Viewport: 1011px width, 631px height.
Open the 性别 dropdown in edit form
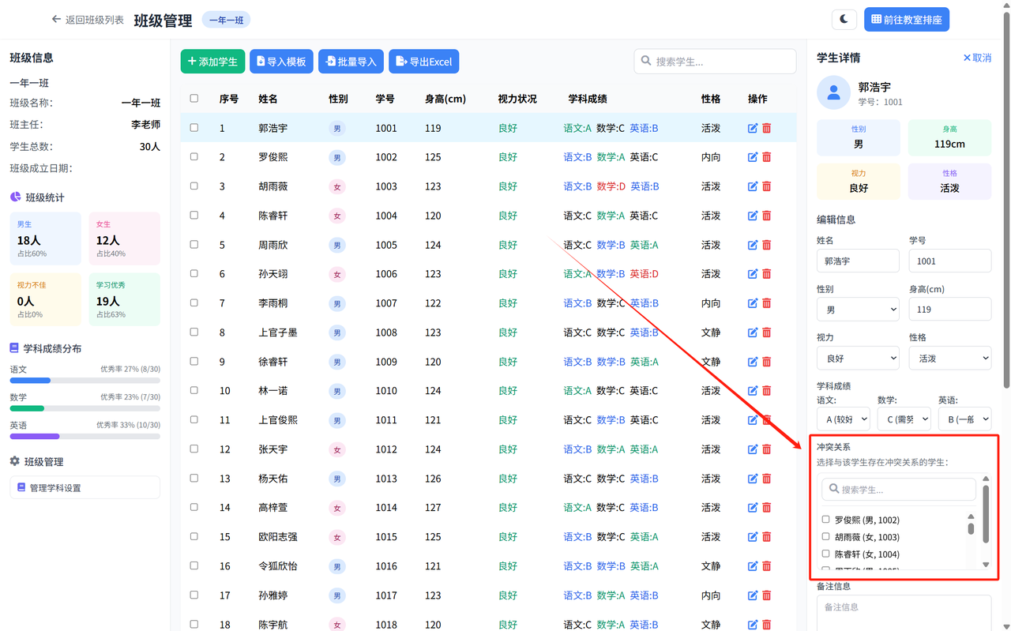[x=858, y=310]
